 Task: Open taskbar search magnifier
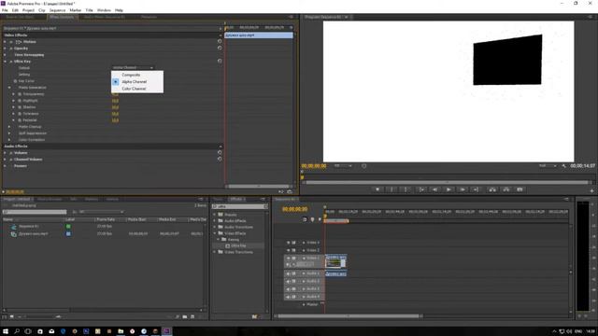pyautogui.click(x=17, y=331)
